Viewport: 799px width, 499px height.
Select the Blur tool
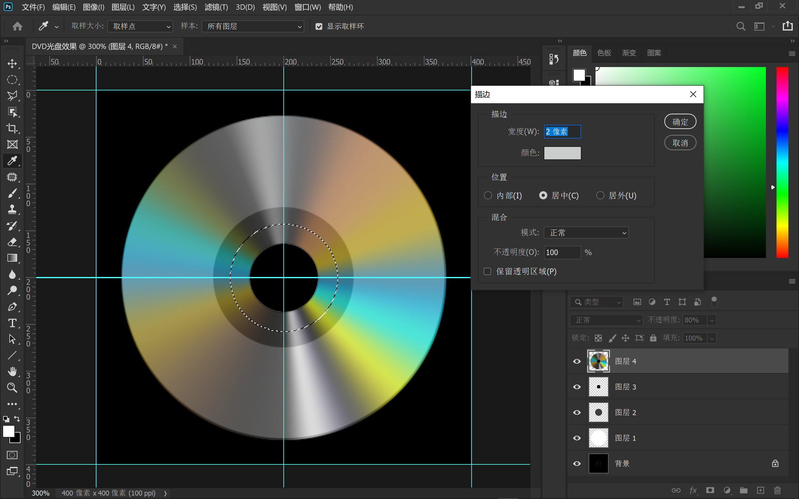click(12, 274)
